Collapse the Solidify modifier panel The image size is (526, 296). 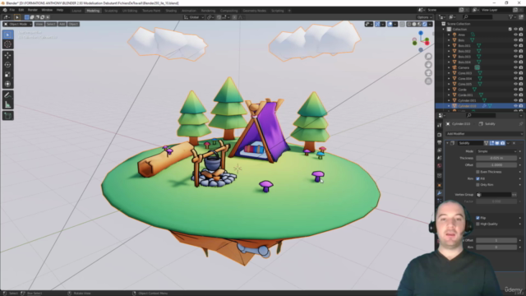447,143
